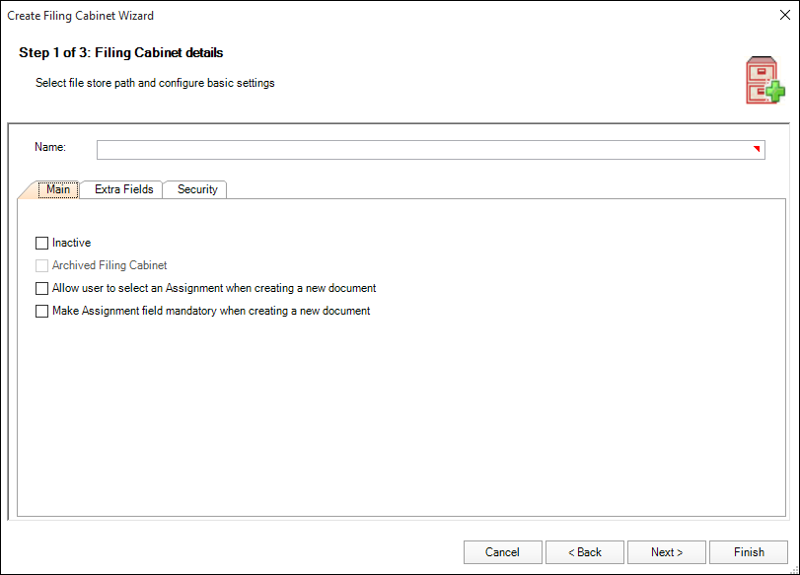Click the Select file store path subtitle
The image size is (800, 575).
click(x=155, y=83)
